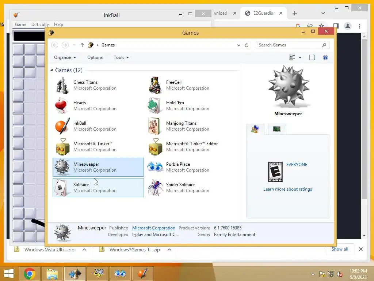The width and height of the screenshot is (374, 281).
Task: Open Chrome's three-dot menu
Action: coord(359,26)
